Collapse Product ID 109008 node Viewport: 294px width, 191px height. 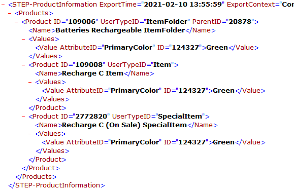click(x=23, y=65)
